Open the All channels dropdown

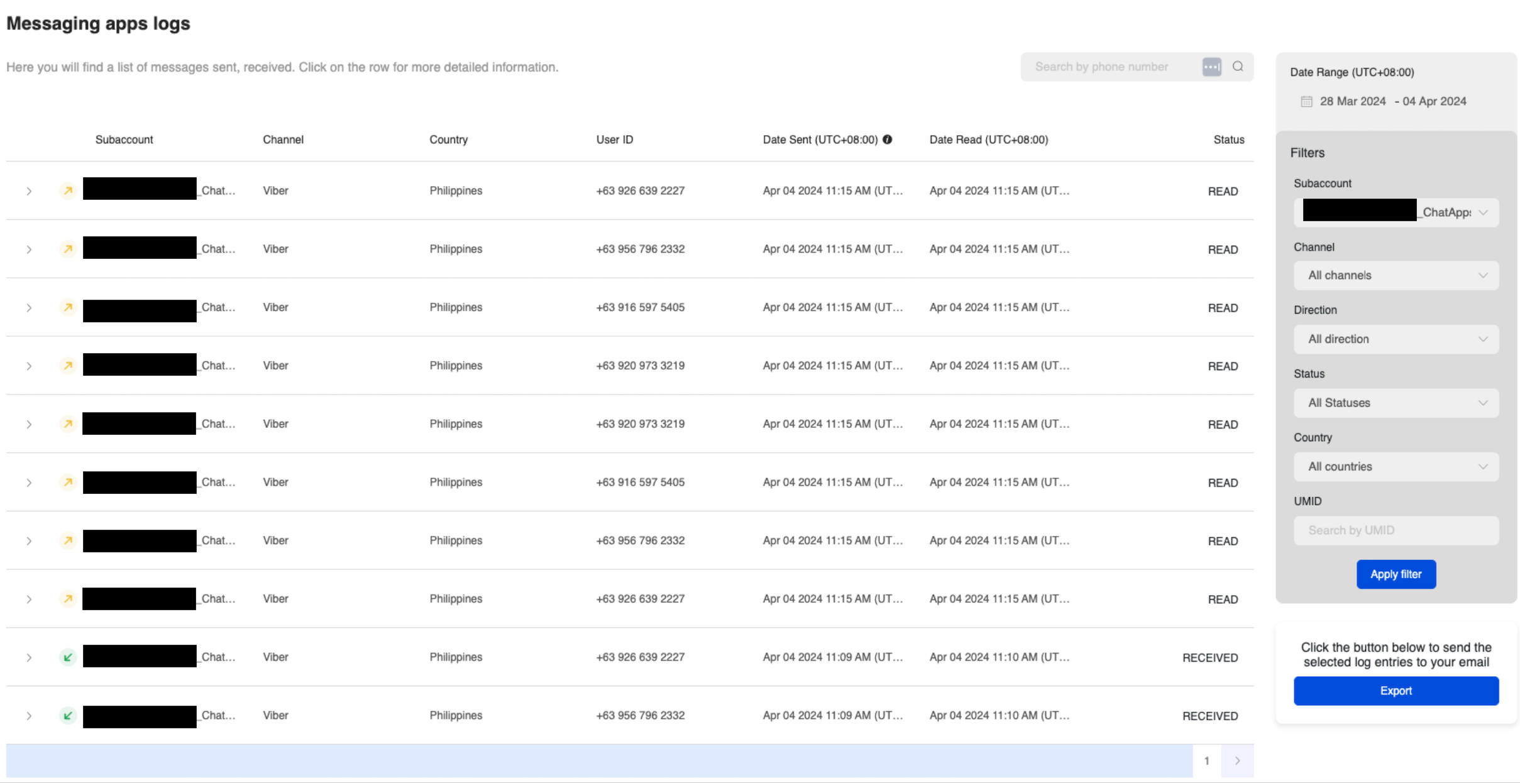[1396, 275]
